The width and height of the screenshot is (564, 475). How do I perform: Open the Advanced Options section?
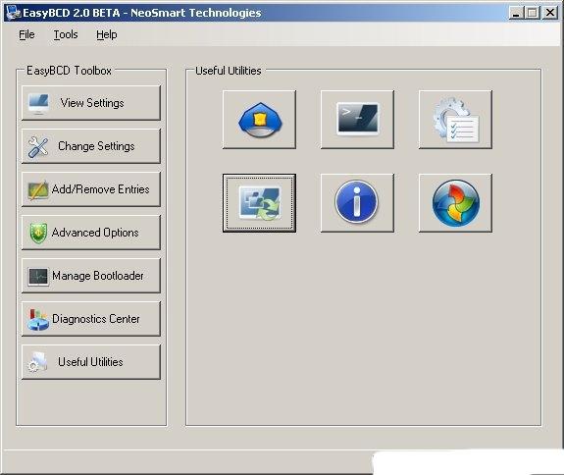(x=91, y=233)
